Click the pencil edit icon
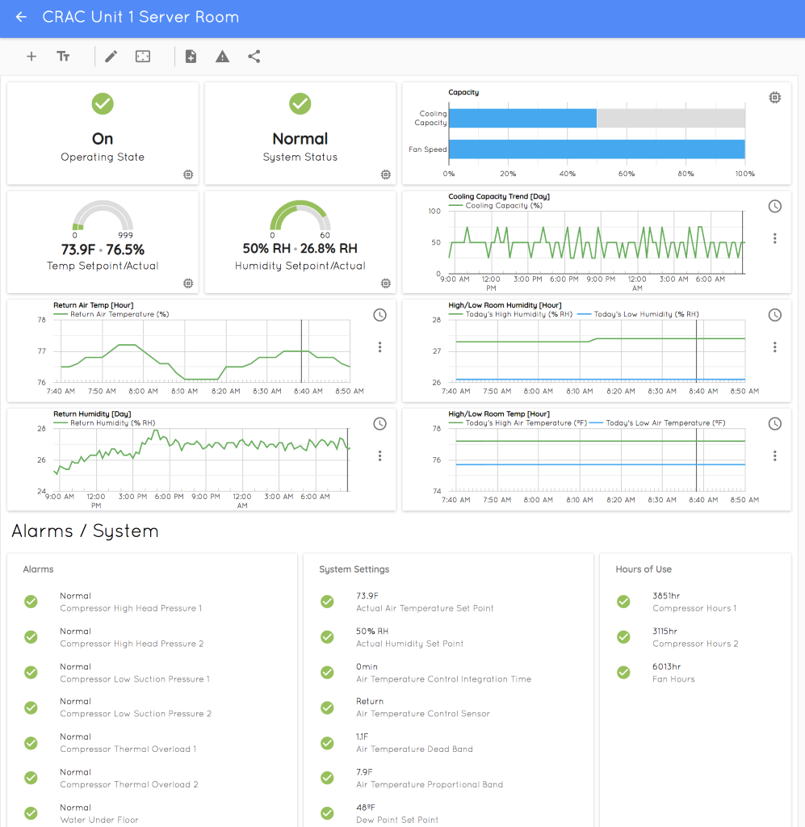The width and height of the screenshot is (805, 827). pos(111,57)
